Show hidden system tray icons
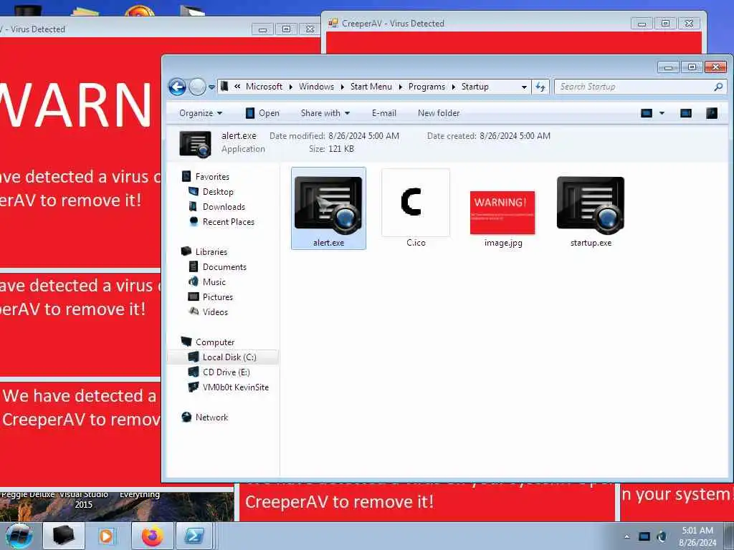The width and height of the screenshot is (734, 550). (x=626, y=536)
